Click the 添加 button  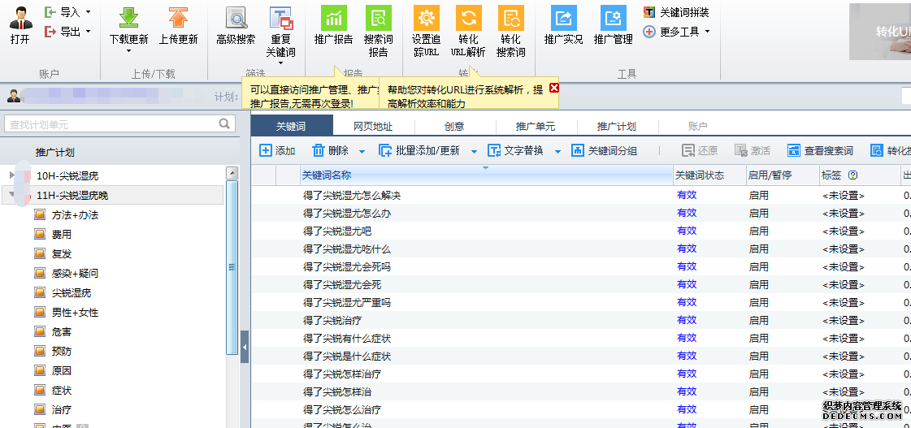[x=277, y=151]
